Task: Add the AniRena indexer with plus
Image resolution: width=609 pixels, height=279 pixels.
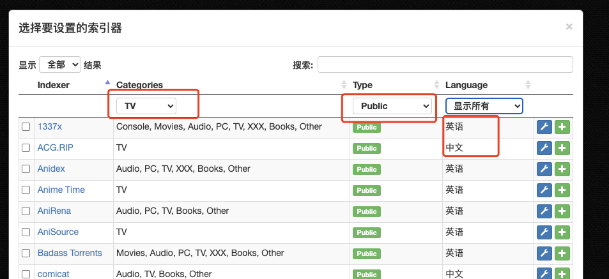Action: (562, 211)
